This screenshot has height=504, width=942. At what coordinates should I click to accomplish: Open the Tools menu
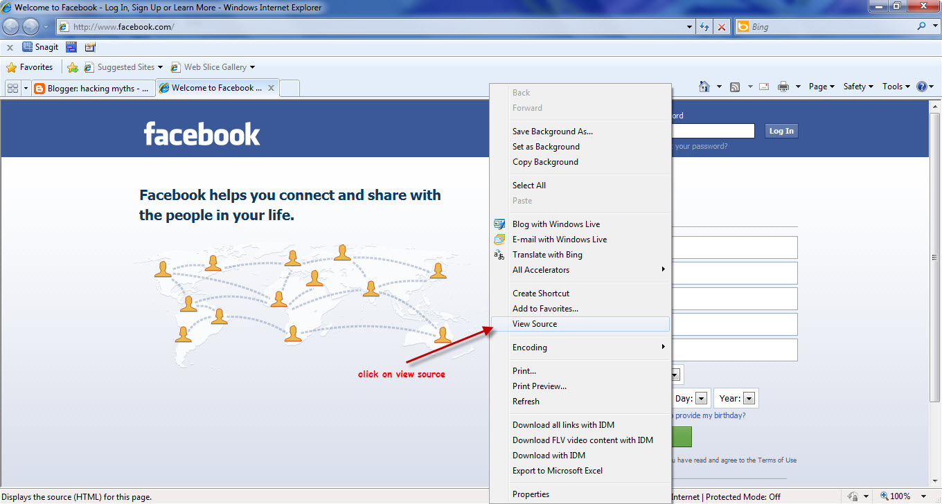click(x=896, y=87)
